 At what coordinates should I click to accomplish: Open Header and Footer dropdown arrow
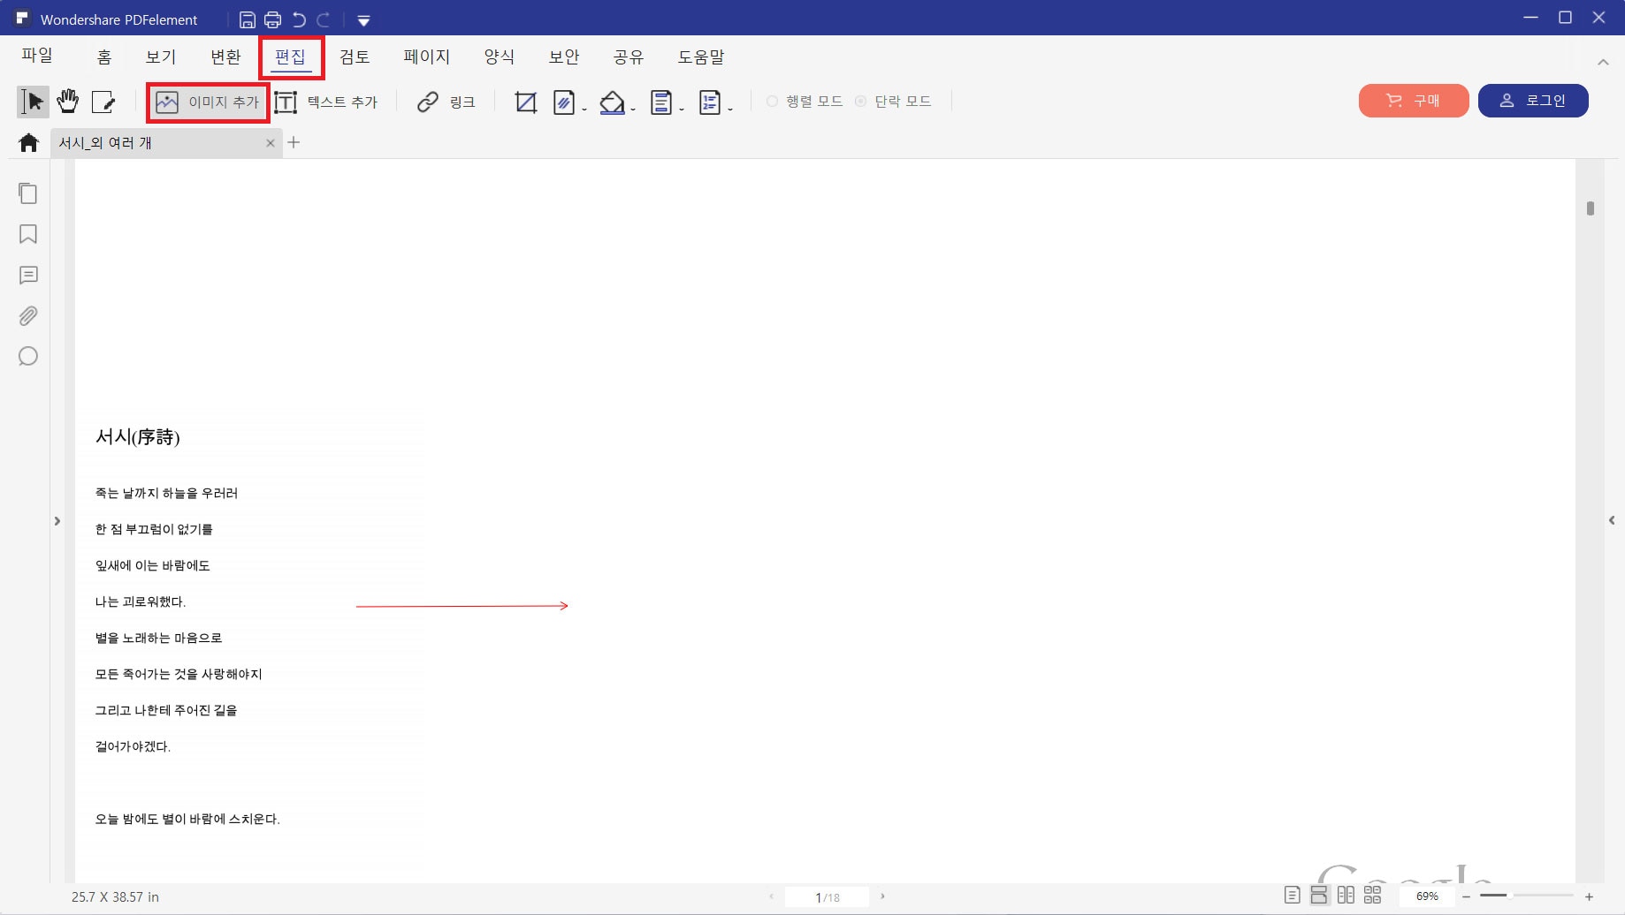coord(682,110)
